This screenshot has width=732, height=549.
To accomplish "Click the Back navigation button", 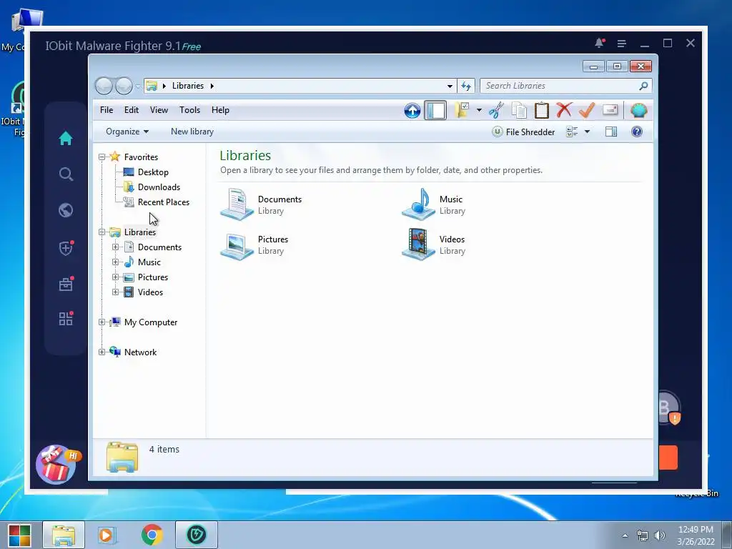I will pyautogui.click(x=104, y=86).
